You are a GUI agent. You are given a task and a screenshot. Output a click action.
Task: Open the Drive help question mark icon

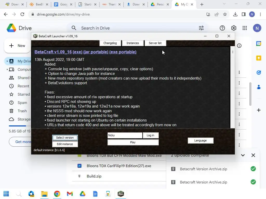pos(222,28)
